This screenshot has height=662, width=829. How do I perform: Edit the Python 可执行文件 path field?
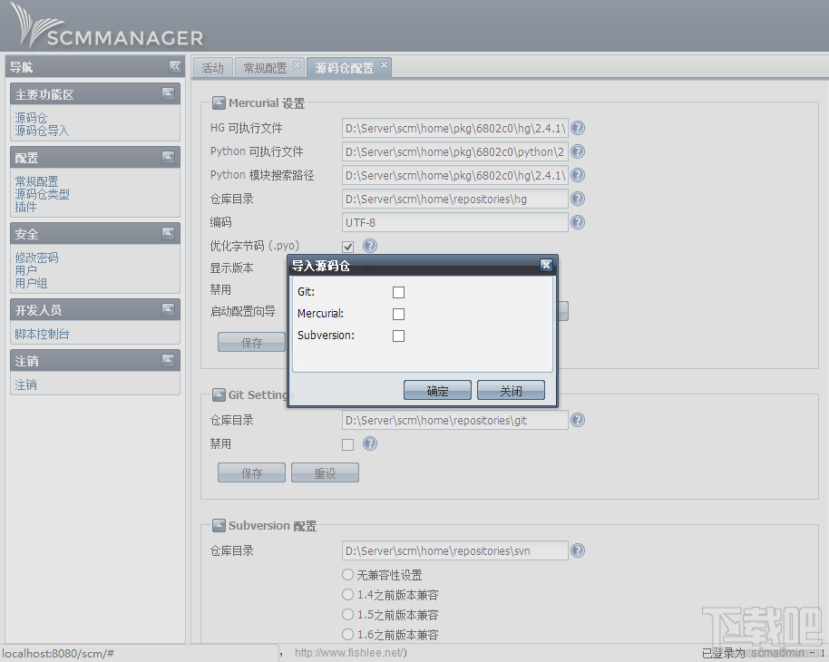click(455, 151)
